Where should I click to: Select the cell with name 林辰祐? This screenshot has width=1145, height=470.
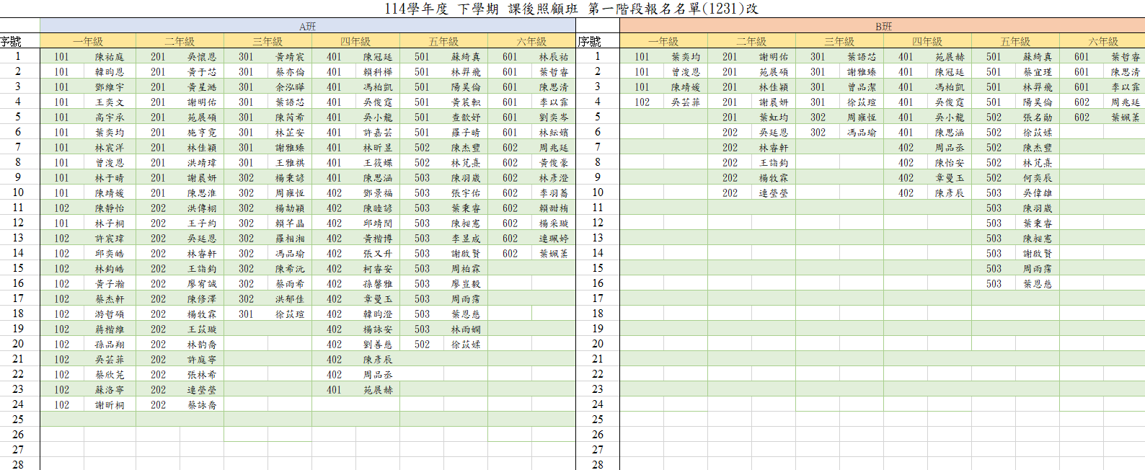pos(554,57)
